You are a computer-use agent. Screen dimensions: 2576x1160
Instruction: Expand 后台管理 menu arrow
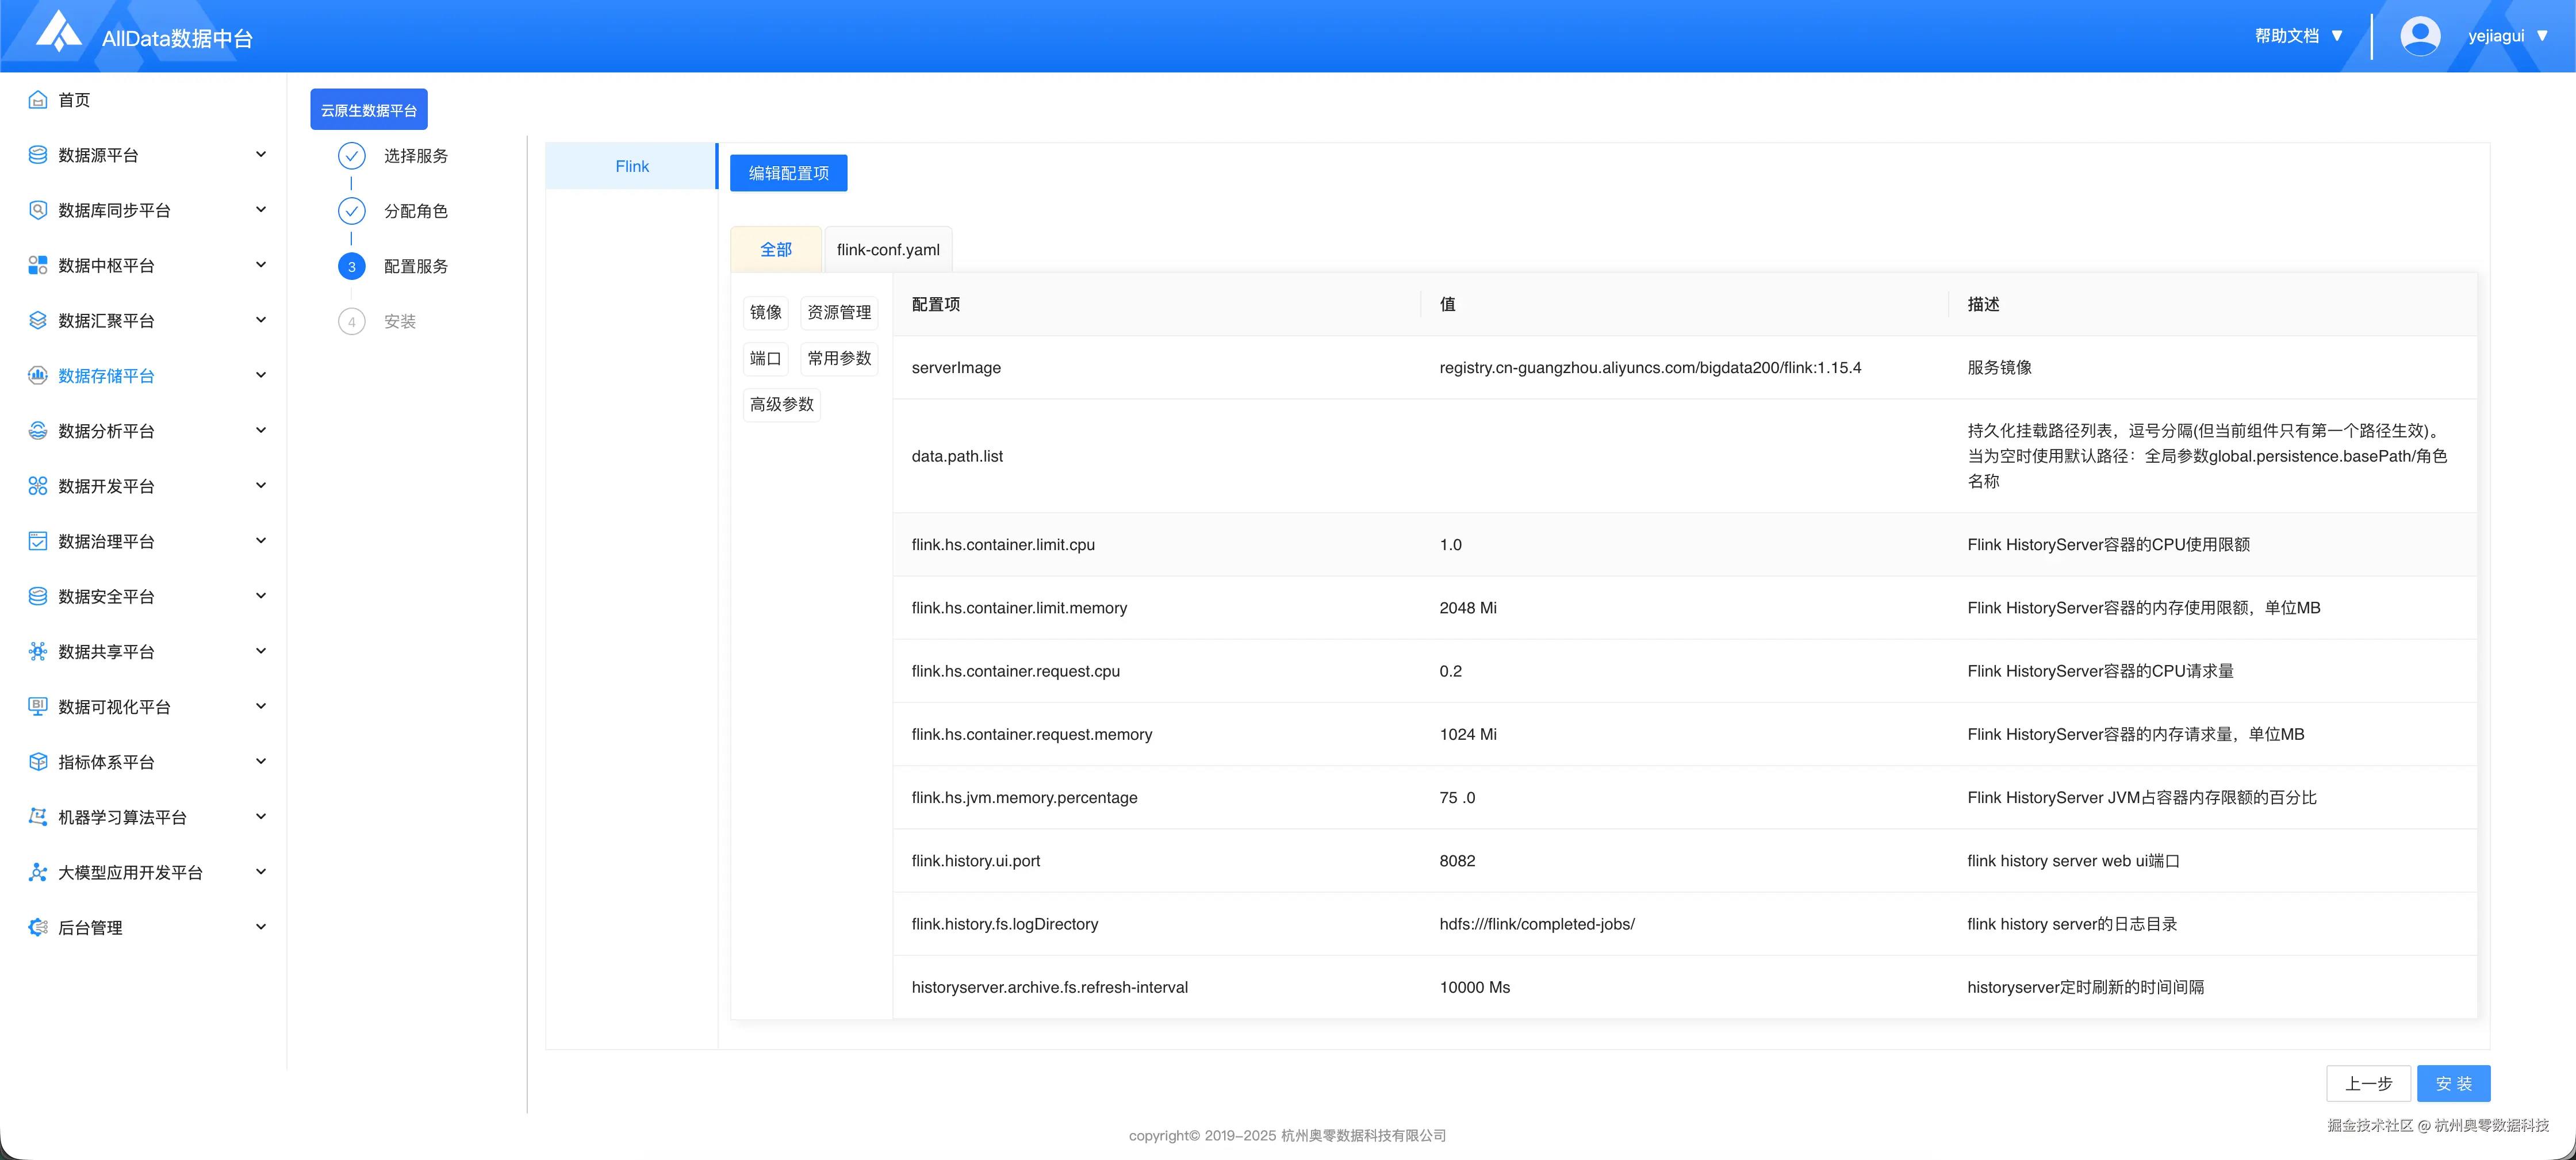pyautogui.click(x=261, y=927)
